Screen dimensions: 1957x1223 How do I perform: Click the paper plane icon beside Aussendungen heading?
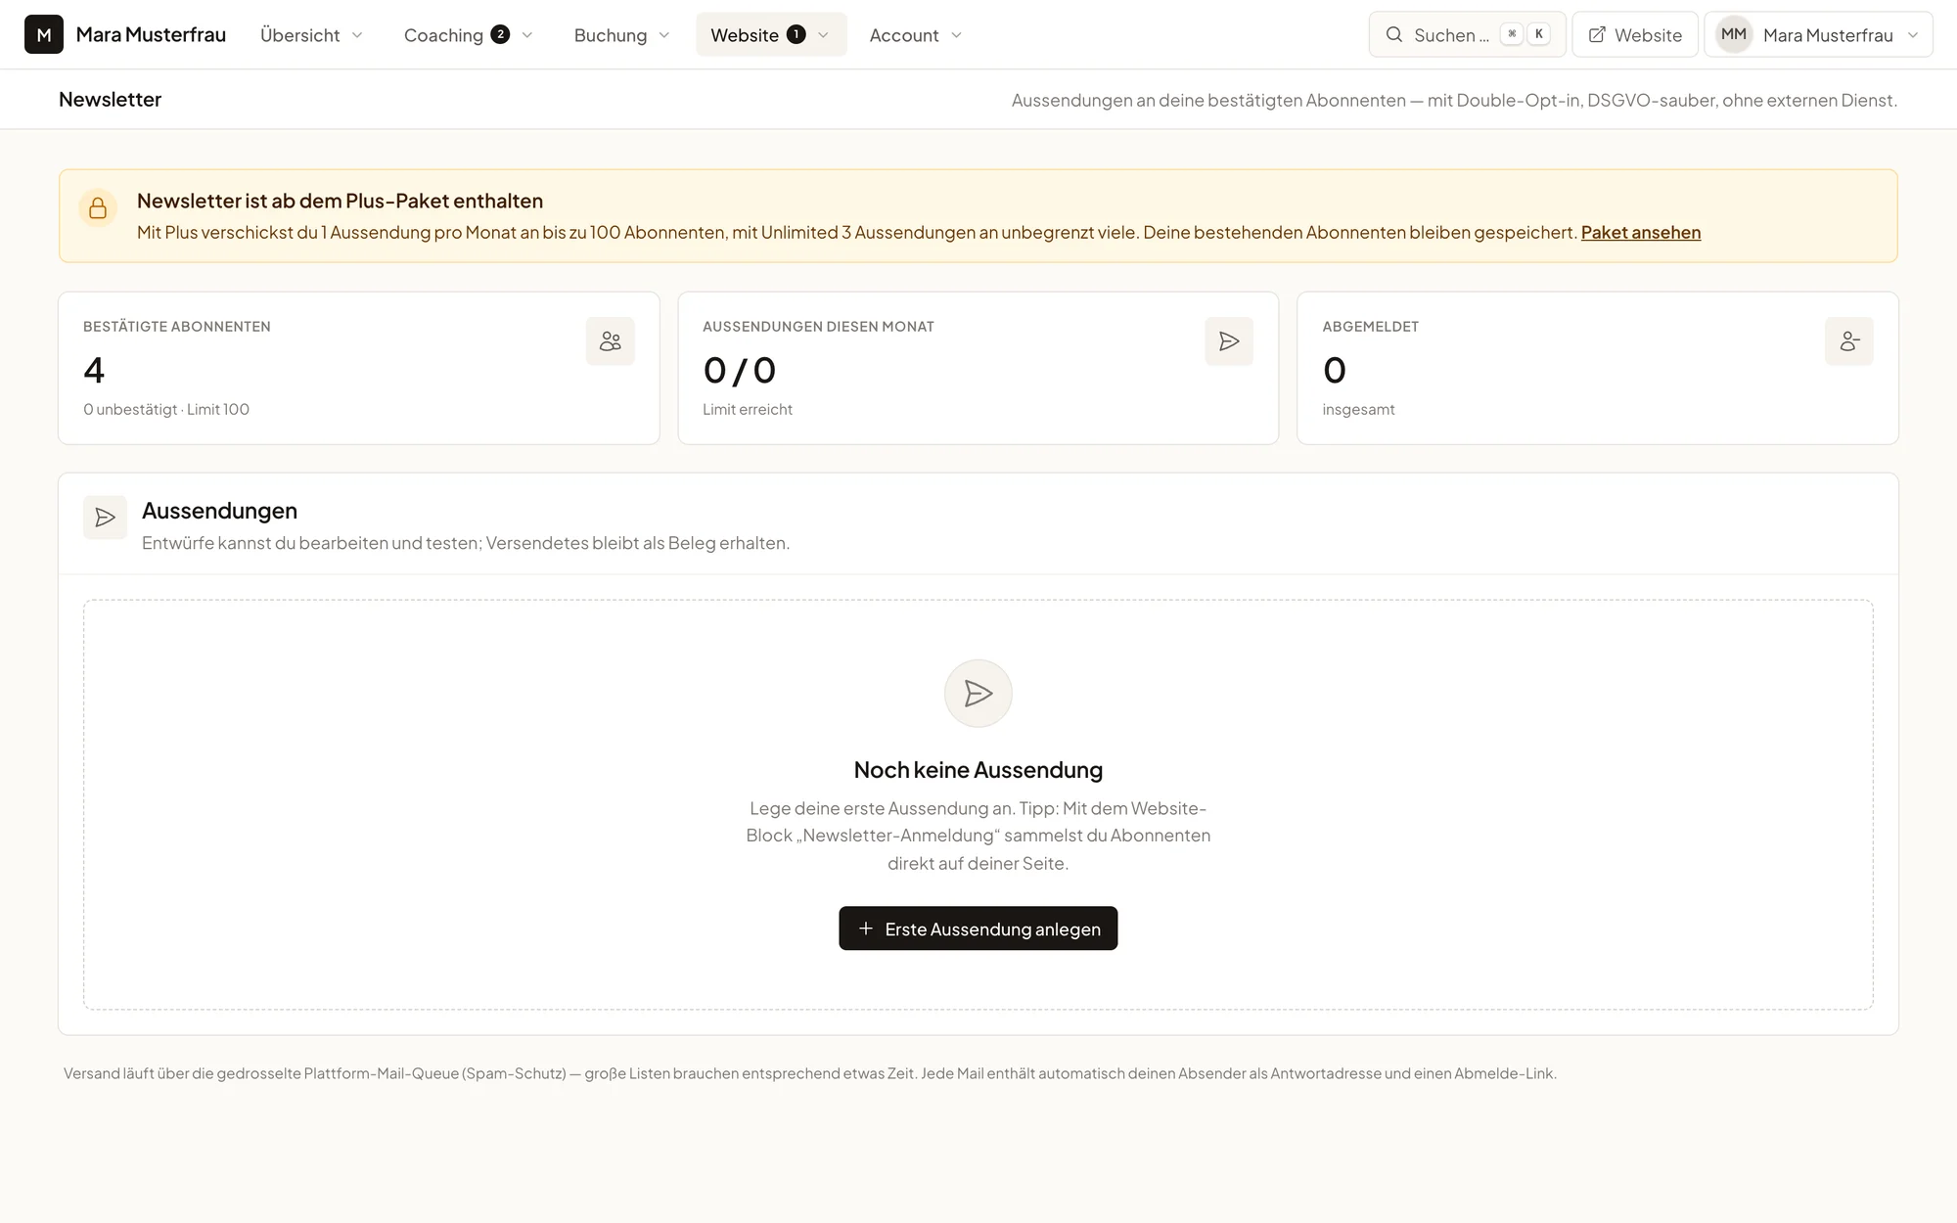pos(106,518)
